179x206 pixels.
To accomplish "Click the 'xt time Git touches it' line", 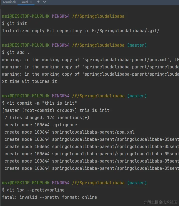I will 29,81.
